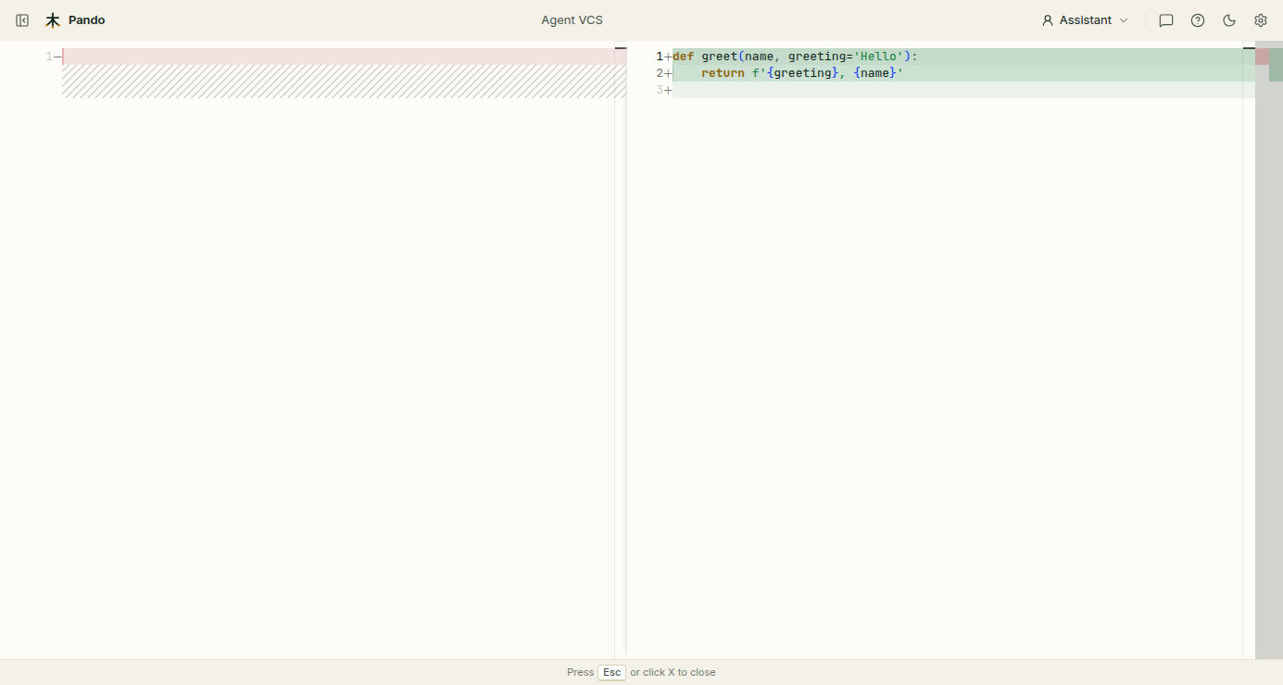1283x685 pixels.
Task: Click the Pando tree logo
Action: [53, 20]
